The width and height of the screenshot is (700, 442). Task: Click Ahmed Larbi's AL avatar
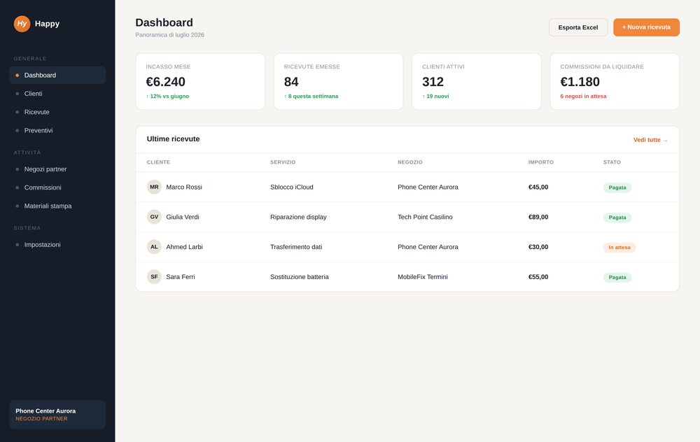(x=154, y=247)
